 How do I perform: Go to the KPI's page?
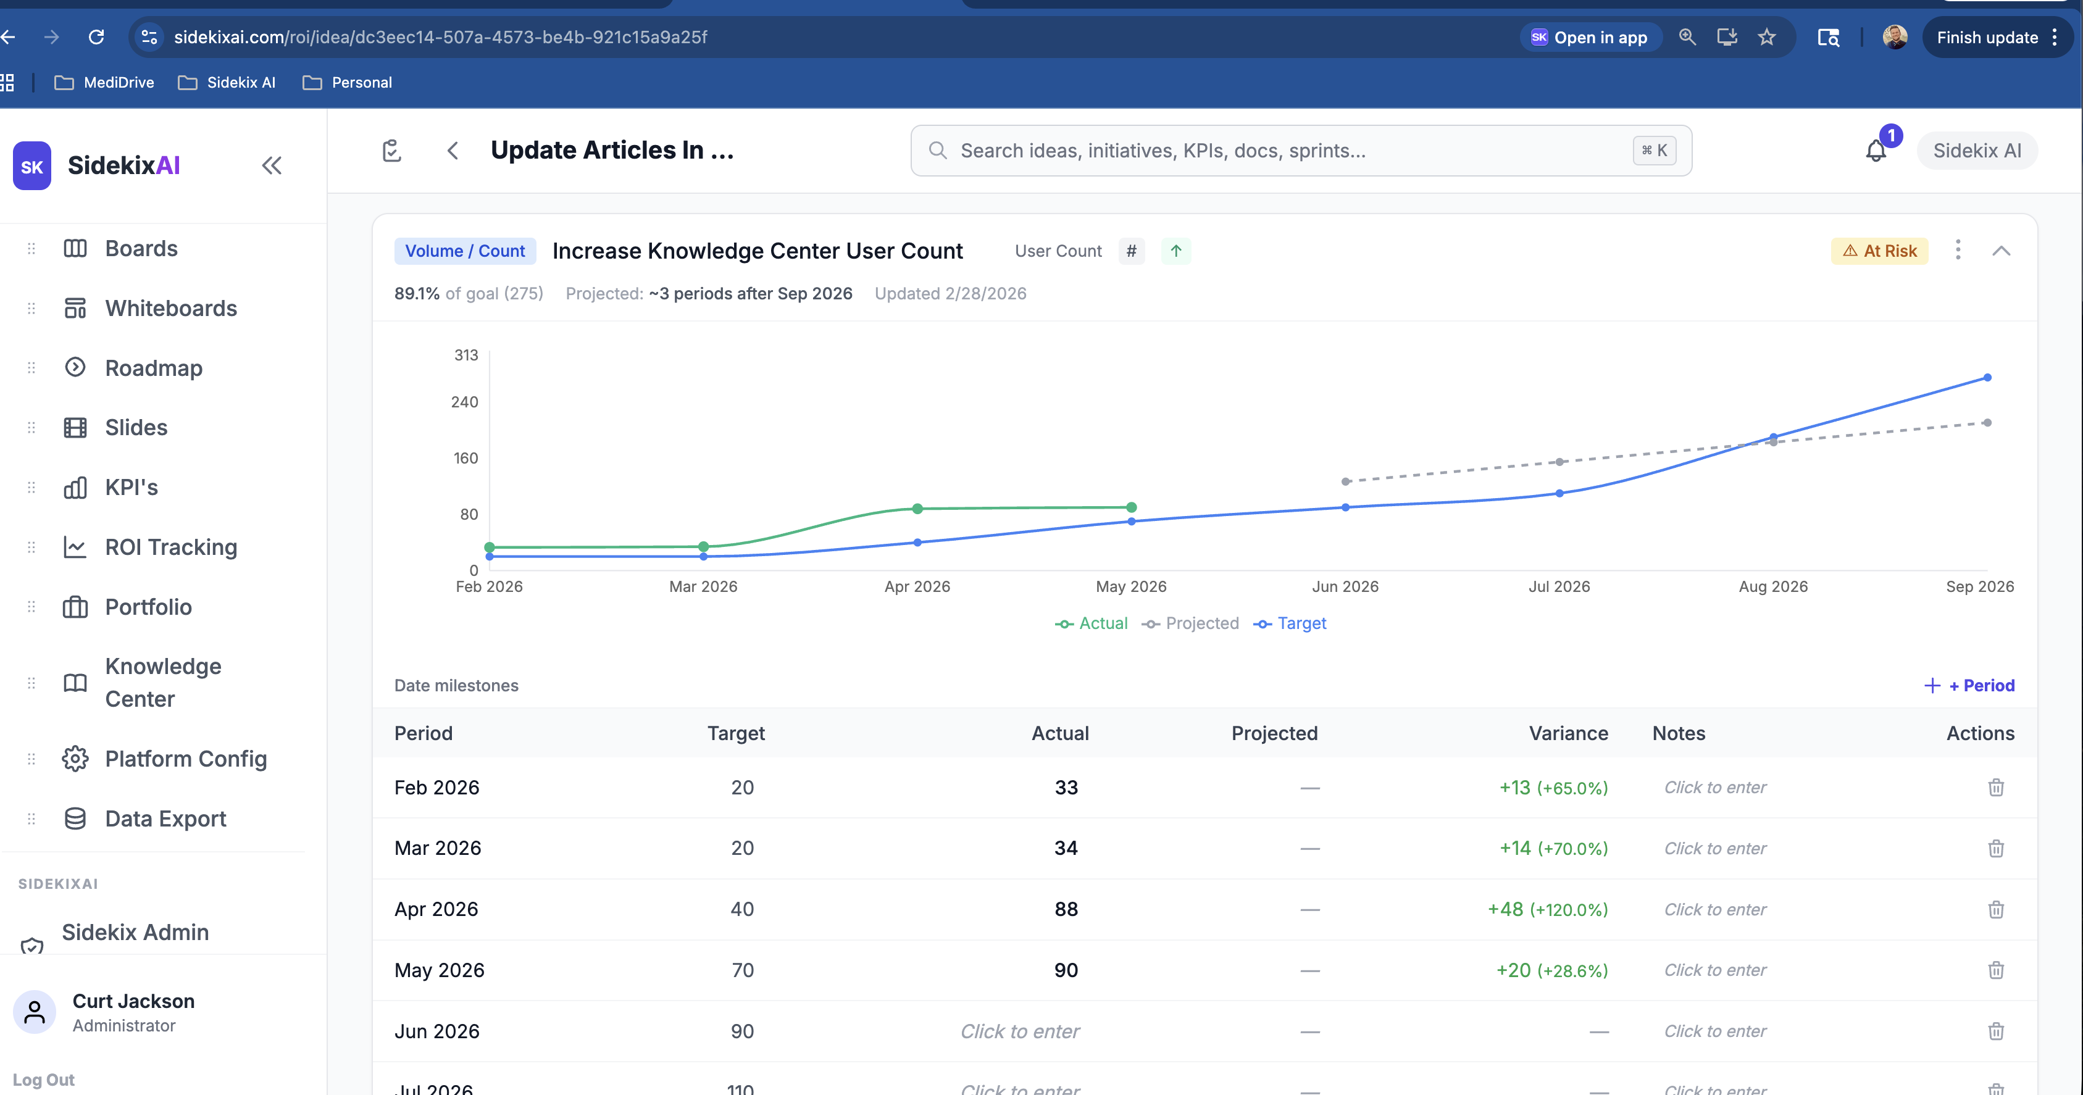131,488
